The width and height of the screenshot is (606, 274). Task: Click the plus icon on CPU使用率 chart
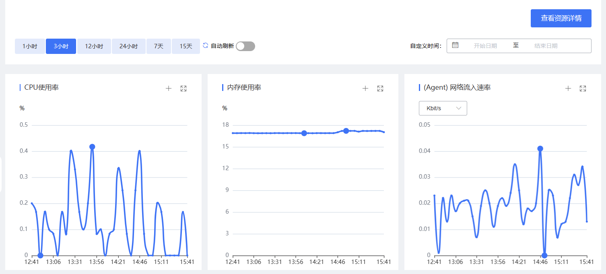169,89
